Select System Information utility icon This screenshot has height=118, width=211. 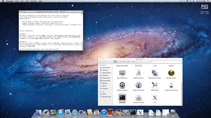(171, 85)
